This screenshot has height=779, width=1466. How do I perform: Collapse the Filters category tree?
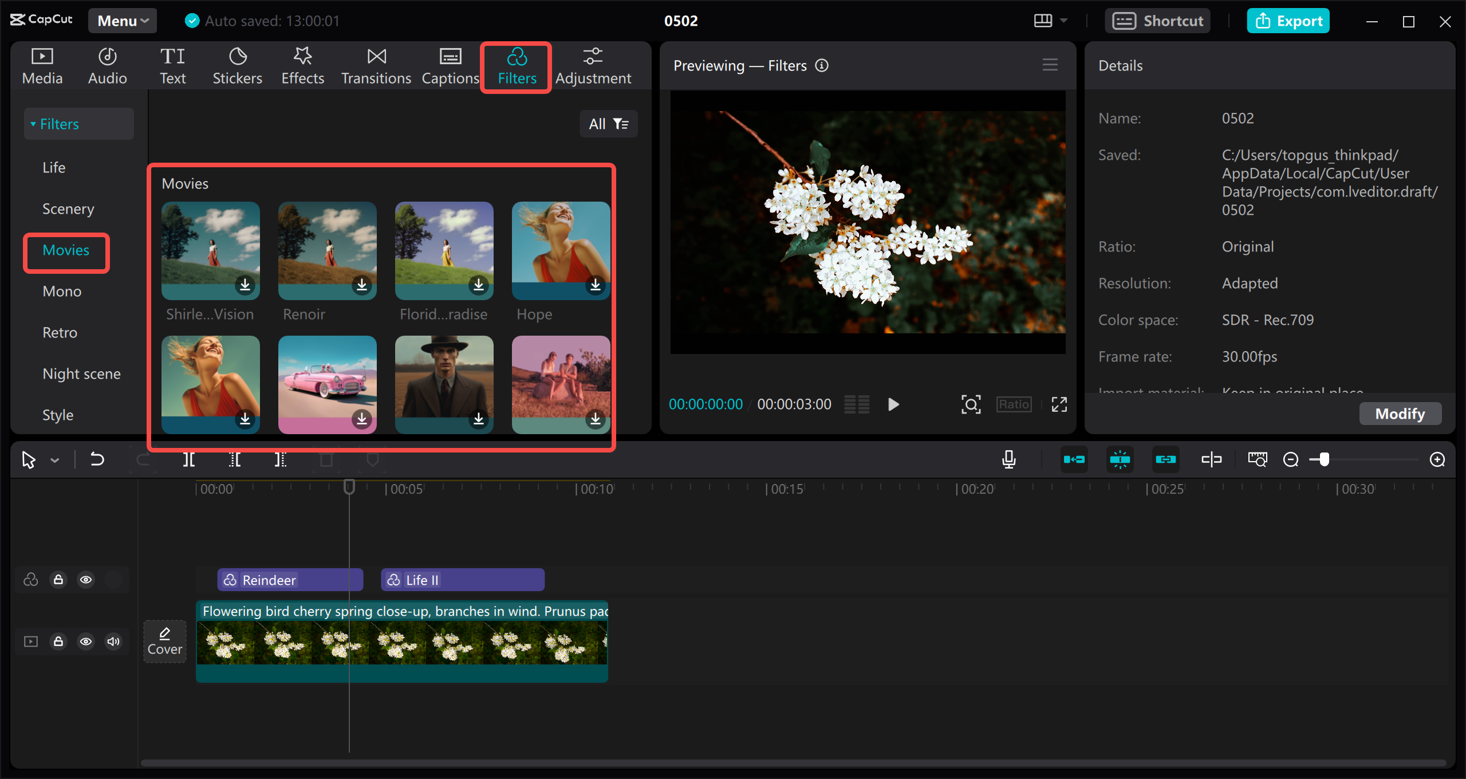(x=33, y=124)
